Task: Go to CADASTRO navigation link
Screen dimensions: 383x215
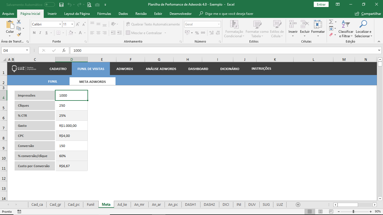Action: coord(58,69)
